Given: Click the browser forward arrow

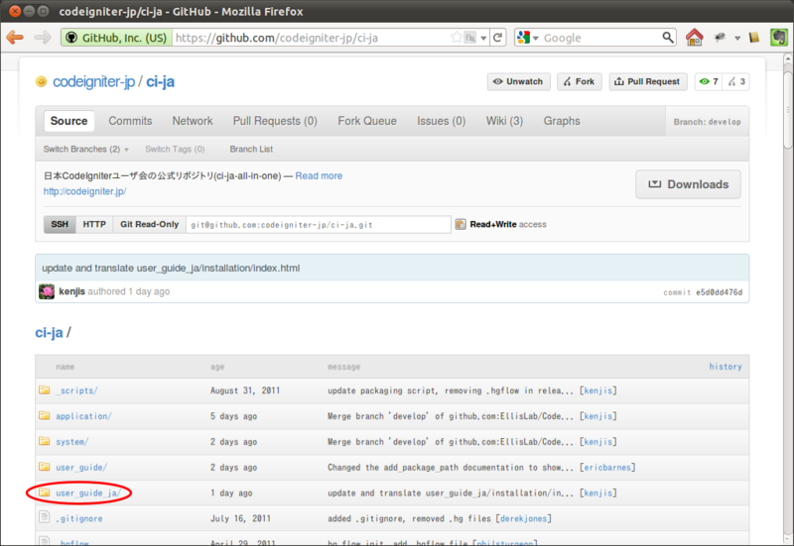Looking at the screenshot, I should (43, 38).
